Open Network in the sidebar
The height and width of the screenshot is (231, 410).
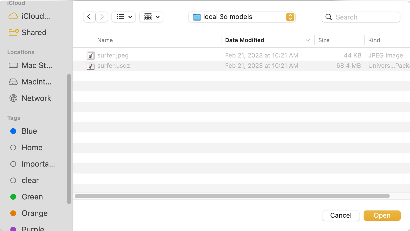pyautogui.click(x=36, y=98)
